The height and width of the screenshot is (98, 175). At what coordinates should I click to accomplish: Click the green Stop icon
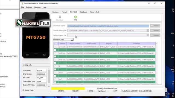point(75,17)
